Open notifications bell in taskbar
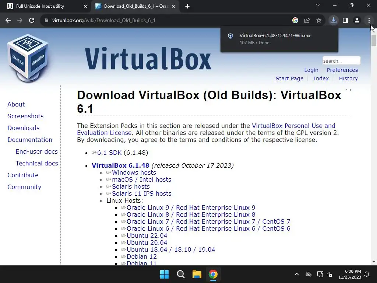The image size is (377, 283). tap(367, 274)
